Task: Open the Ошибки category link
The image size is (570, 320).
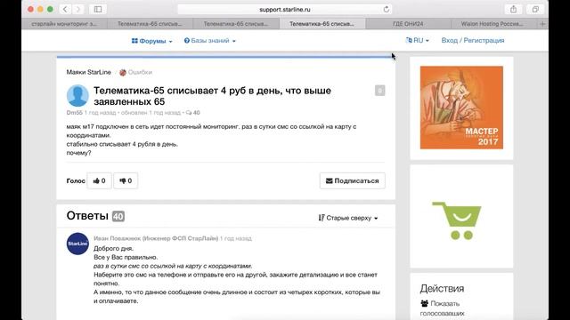Action: pos(136,72)
